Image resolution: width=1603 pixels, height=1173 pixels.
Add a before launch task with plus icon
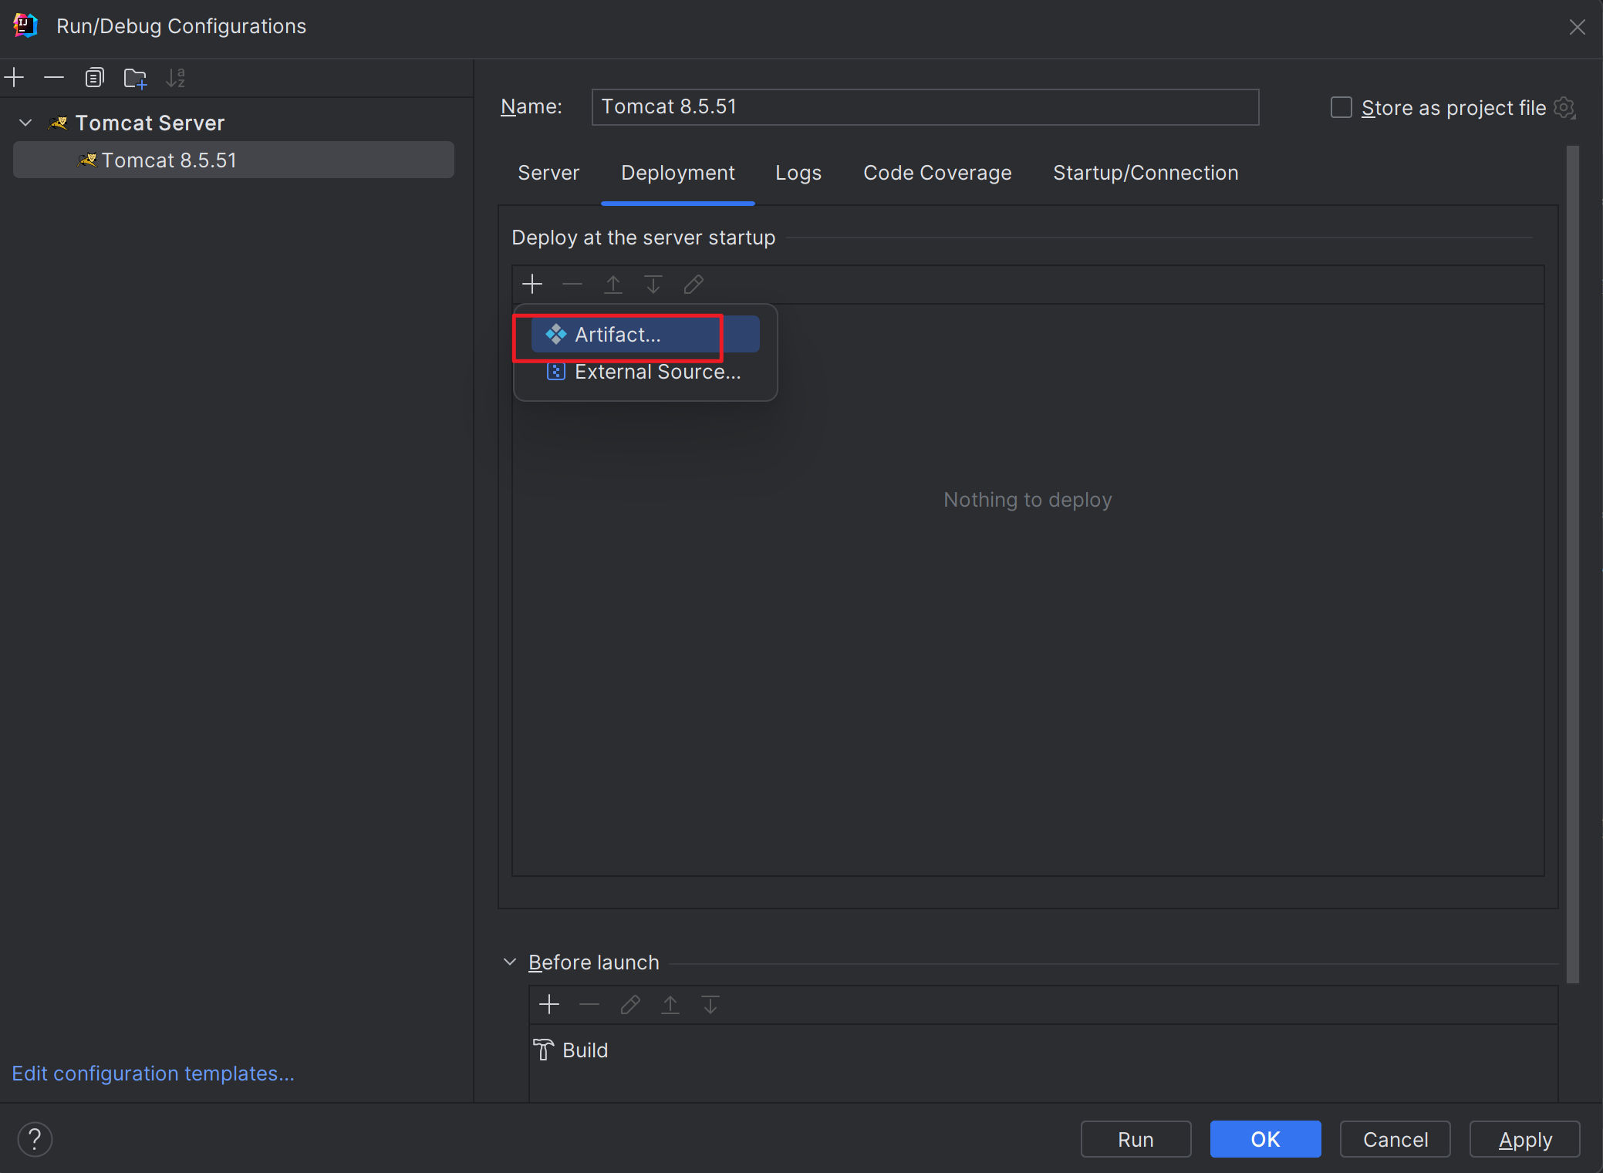click(549, 1005)
